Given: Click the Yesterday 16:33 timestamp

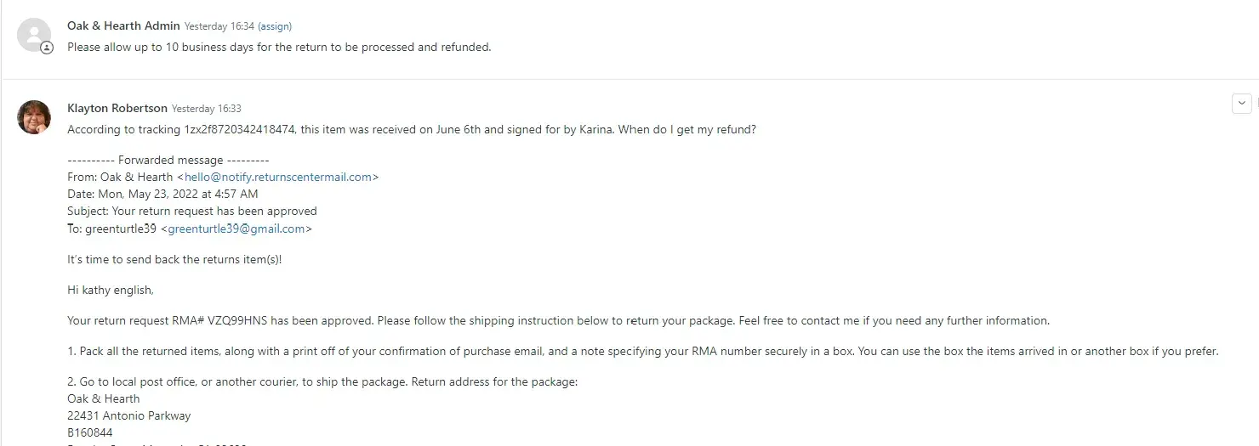Looking at the screenshot, I should (x=207, y=109).
